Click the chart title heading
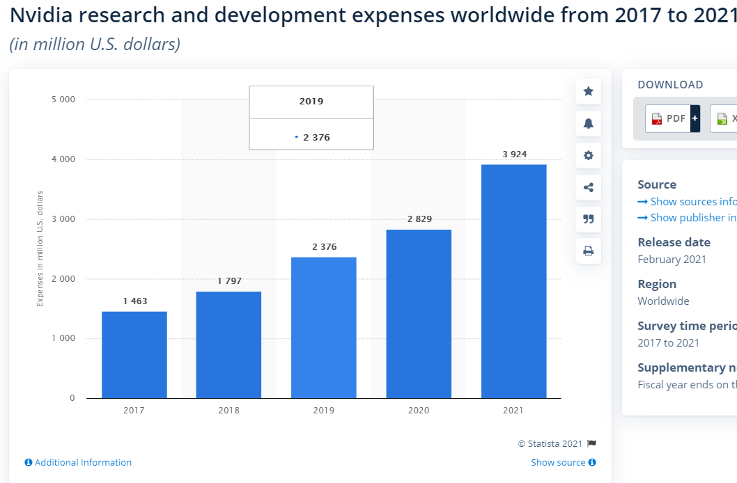The height and width of the screenshot is (483, 737). [x=373, y=15]
